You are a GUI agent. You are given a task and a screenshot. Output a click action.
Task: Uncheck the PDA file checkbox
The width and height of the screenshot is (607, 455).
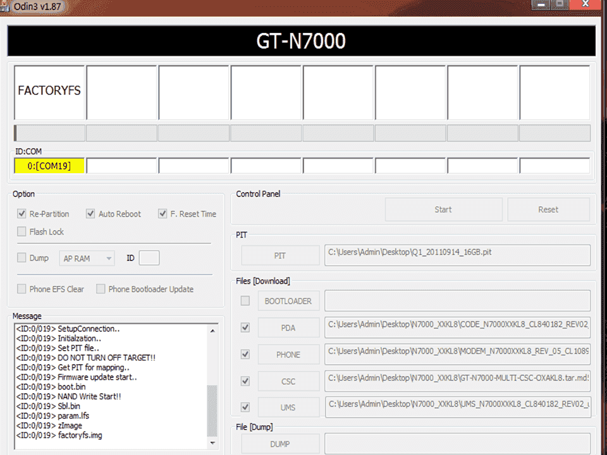pos(245,327)
